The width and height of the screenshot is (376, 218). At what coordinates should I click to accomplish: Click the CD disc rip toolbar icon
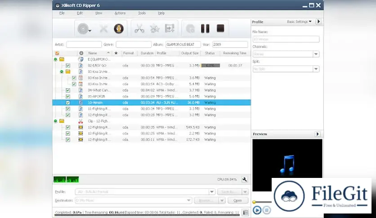click(83, 29)
